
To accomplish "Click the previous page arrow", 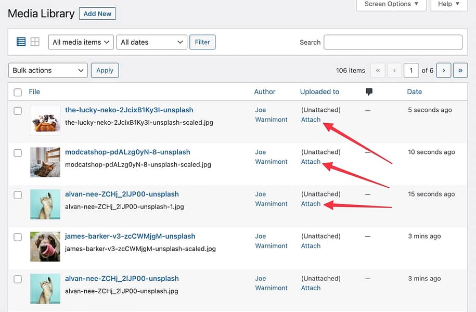I will point(394,70).
